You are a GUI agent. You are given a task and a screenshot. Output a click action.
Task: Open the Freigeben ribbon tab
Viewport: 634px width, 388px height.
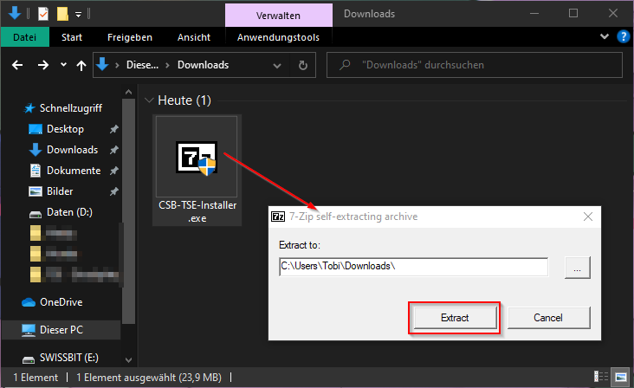(130, 37)
